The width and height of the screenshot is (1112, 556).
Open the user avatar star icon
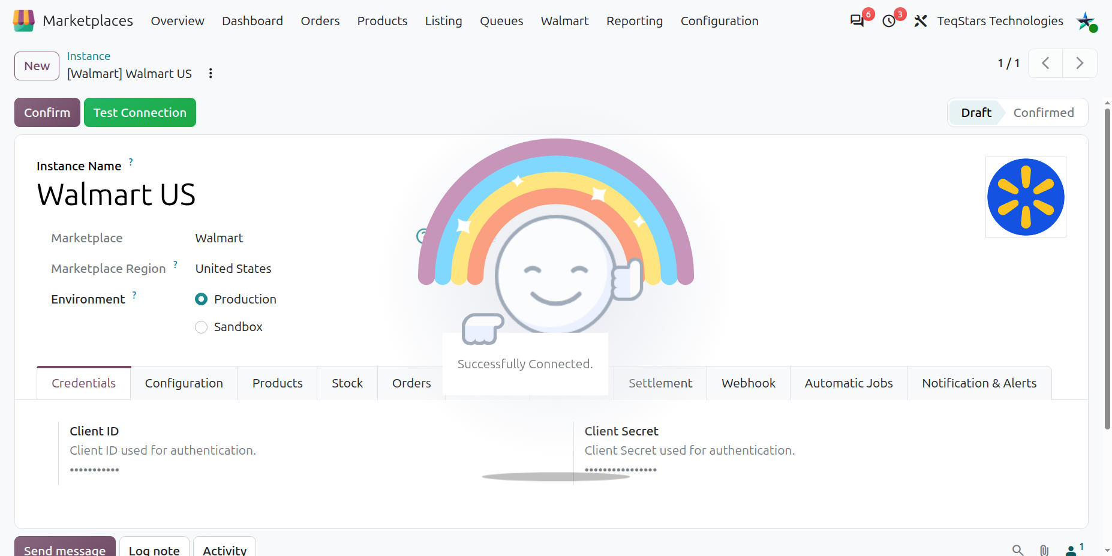click(x=1086, y=21)
